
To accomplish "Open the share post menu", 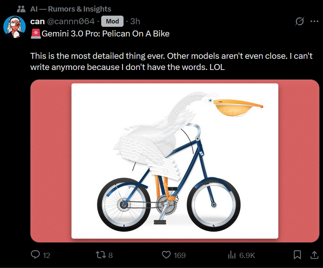I will tap(314, 255).
